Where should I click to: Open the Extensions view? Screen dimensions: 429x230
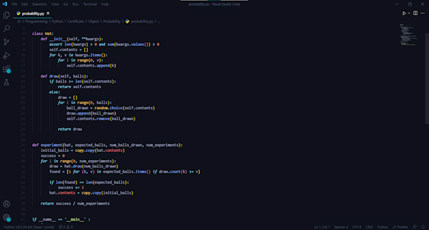click(x=6, y=69)
